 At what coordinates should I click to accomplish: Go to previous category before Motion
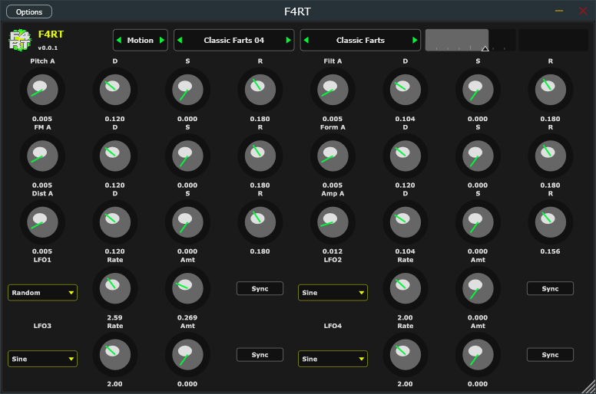tap(119, 40)
